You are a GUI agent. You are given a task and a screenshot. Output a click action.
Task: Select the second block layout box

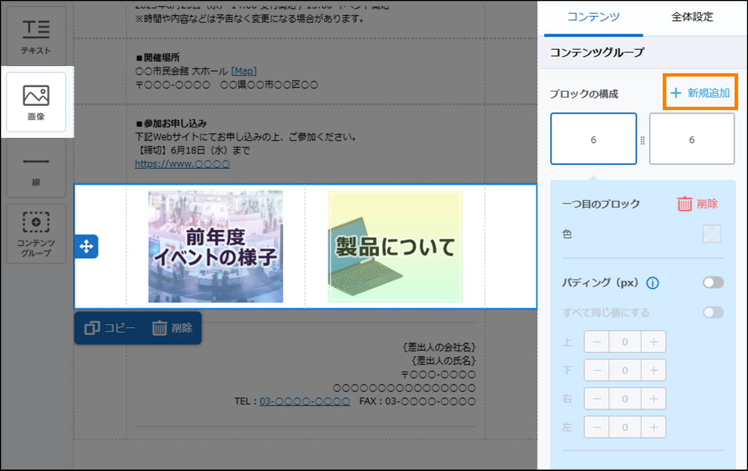pyautogui.click(x=691, y=139)
